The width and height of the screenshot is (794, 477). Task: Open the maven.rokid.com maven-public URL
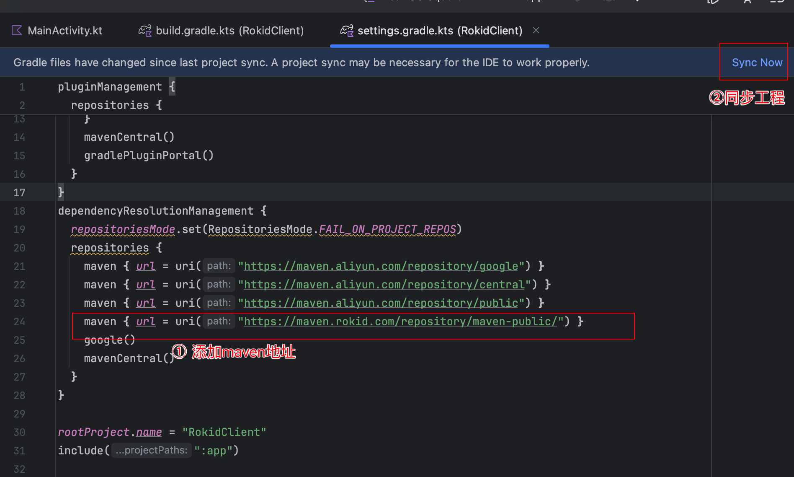click(400, 321)
